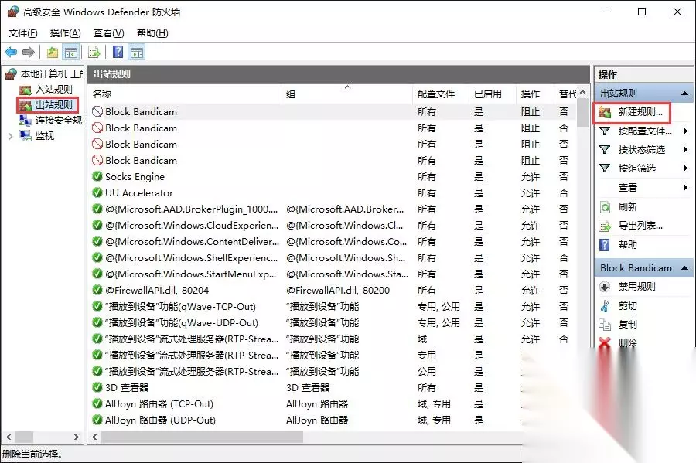696x463 pixels.
Task: Select the qWave-TCP-Out rule
Action: pyautogui.click(x=333, y=306)
